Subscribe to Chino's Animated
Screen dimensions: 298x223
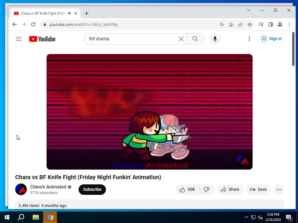[92, 189]
